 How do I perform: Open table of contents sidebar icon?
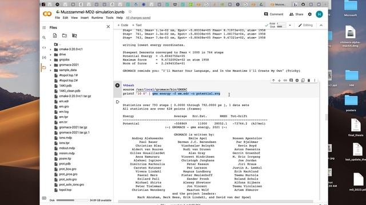[x=44, y=28]
